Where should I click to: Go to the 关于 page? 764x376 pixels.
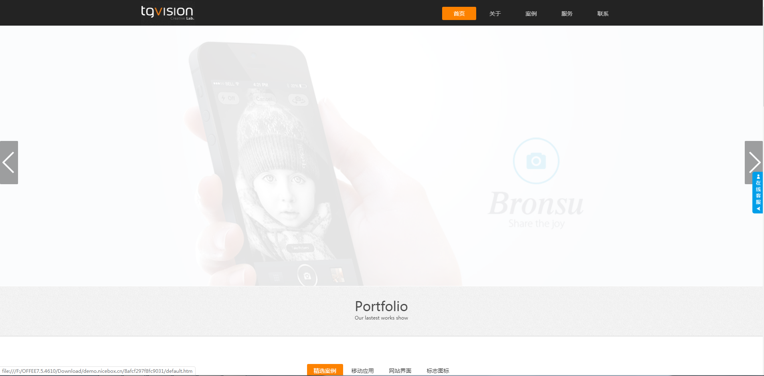tap(495, 14)
